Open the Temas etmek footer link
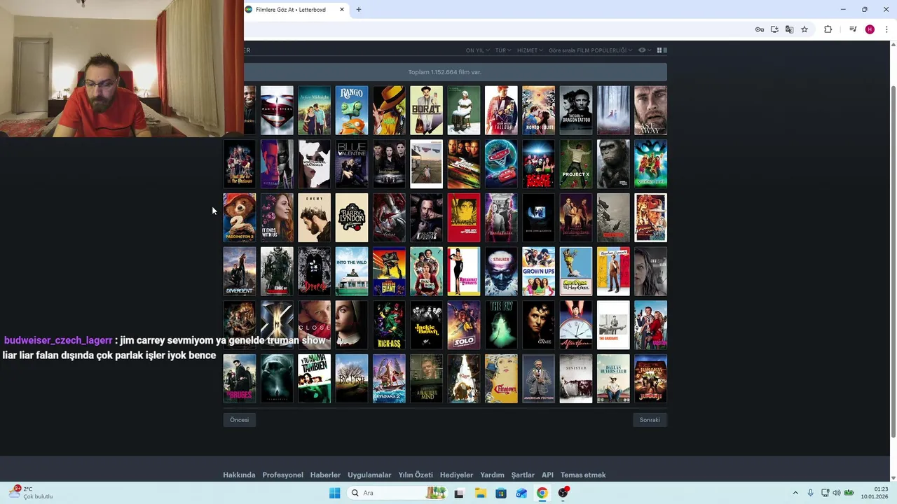This screenshot has height=504, width=897. (x=583, y=475)
